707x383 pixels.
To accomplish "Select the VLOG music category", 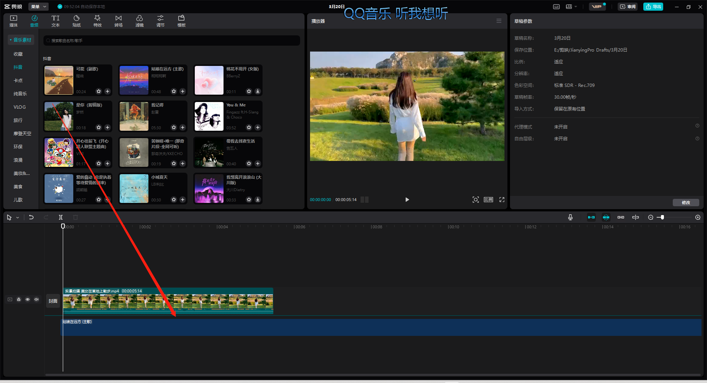I will tap(20, 107).
